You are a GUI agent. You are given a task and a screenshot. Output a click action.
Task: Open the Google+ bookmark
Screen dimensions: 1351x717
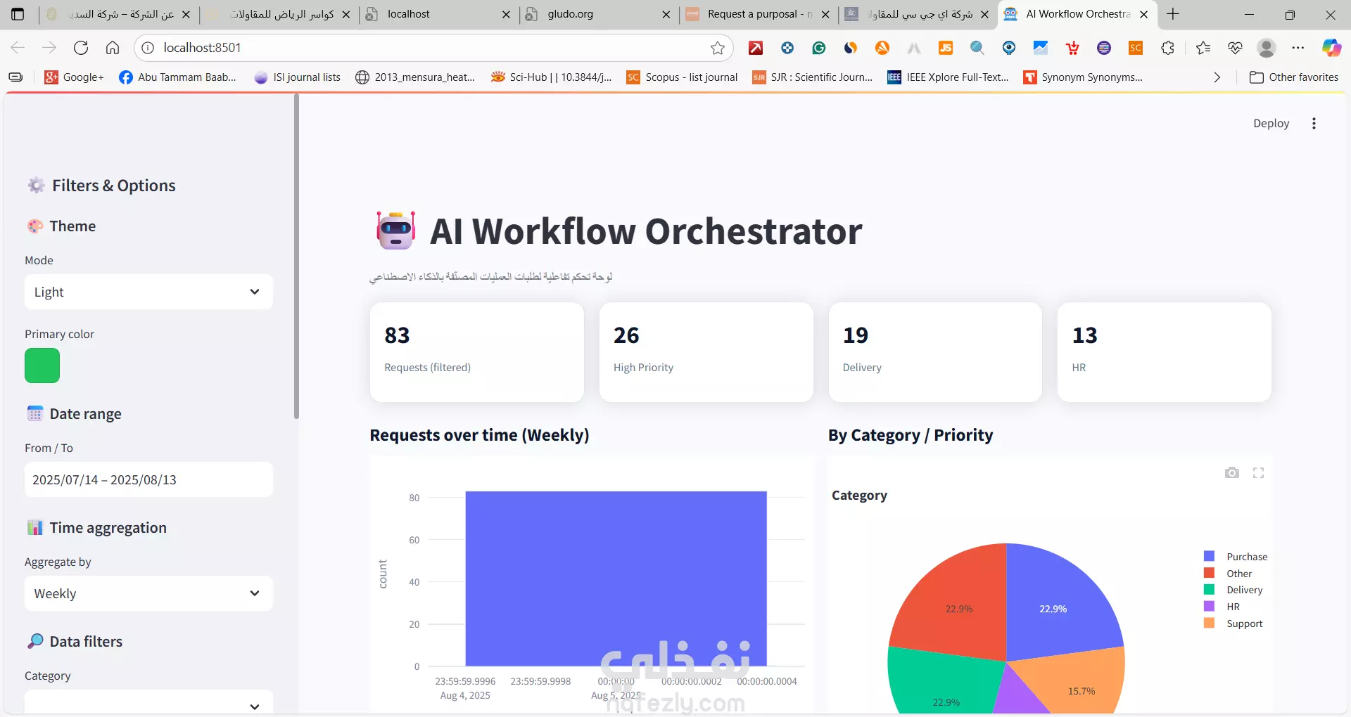pos(74,77)
